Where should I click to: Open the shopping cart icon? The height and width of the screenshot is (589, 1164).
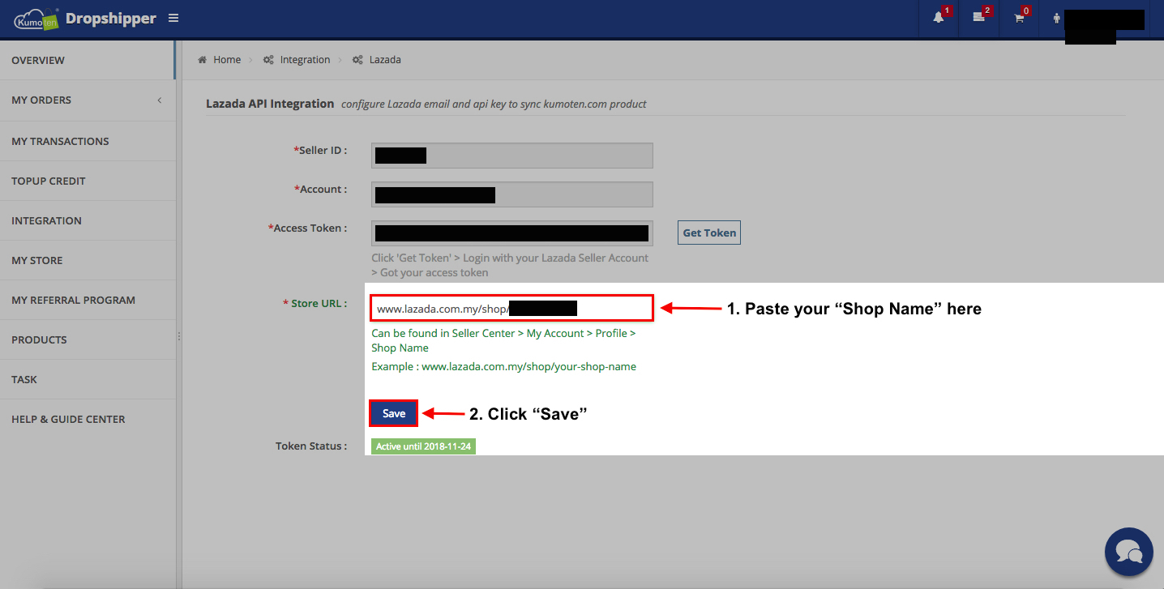click(x=1019, y=18)
